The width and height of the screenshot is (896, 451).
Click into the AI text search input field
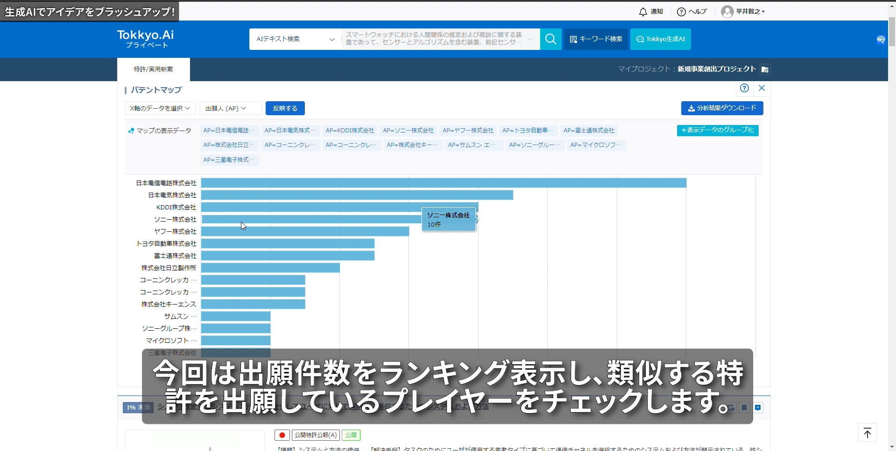[x=433, y=39]
